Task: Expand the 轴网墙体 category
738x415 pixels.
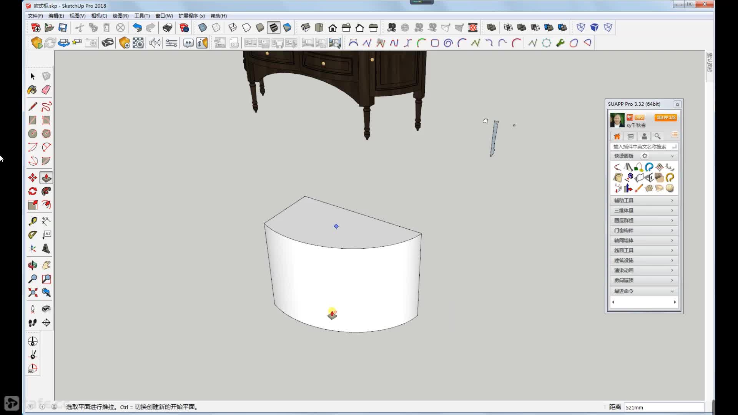Action: 644,241
